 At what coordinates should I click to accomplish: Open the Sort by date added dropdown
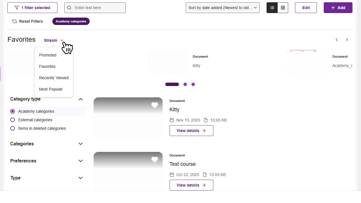pyautogui.click(x=223, y=8)
